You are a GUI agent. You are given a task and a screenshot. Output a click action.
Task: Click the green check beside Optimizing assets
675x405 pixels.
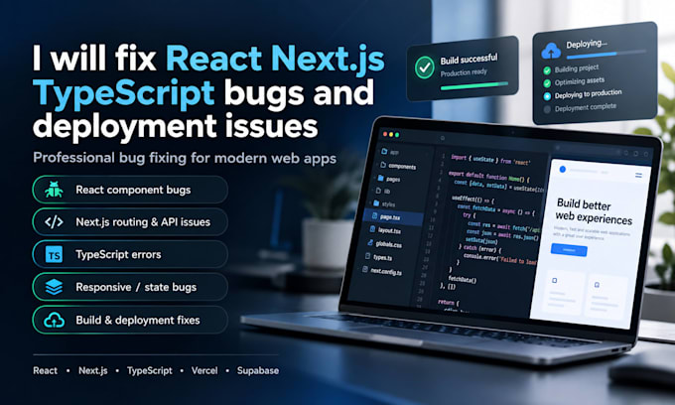point(547,83)
